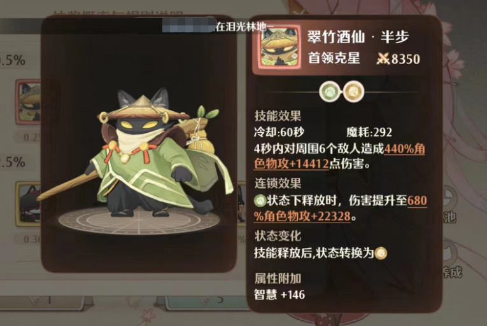This screenshot has height=326, width=487.
Task: Open the underlined 440%角色物攻+14412 damage text
Action: (339, 156)
